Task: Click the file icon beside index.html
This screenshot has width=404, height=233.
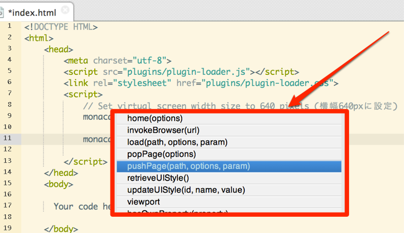Action: pyautogui.click(x=2, y=11)
